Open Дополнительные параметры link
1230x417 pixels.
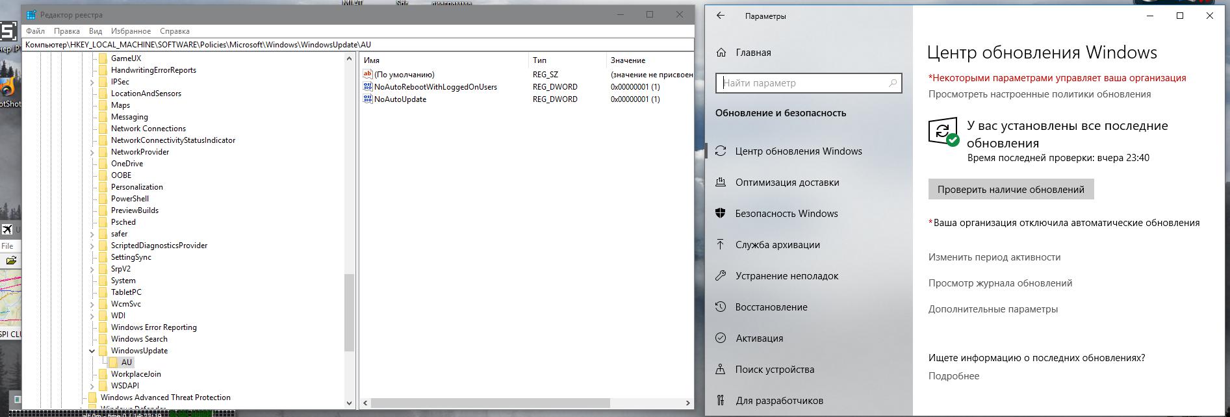click(993, 309)
